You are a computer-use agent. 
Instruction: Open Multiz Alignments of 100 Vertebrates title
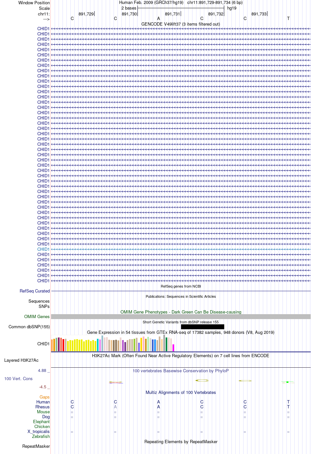tap(181, 392)
